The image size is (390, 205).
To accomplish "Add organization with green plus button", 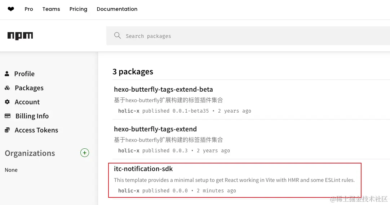I will (84, 153).
